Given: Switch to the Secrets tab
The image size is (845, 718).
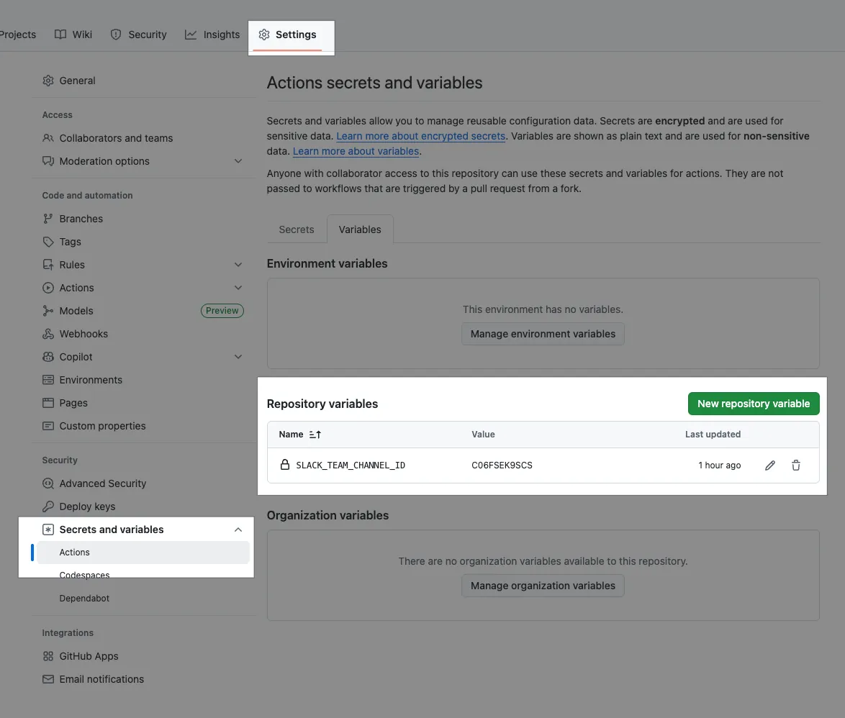Looking at the screenshot, I should (296, 230).
